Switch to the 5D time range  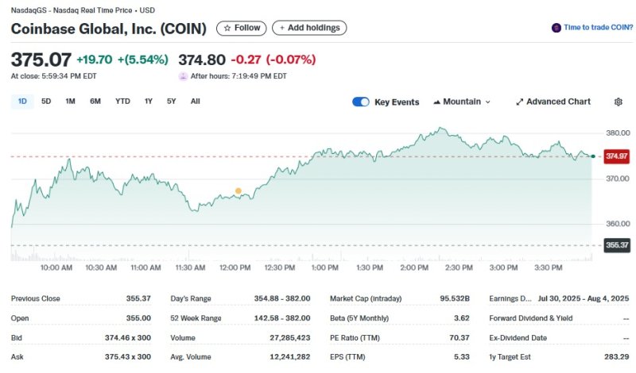[x=46, y=102]
